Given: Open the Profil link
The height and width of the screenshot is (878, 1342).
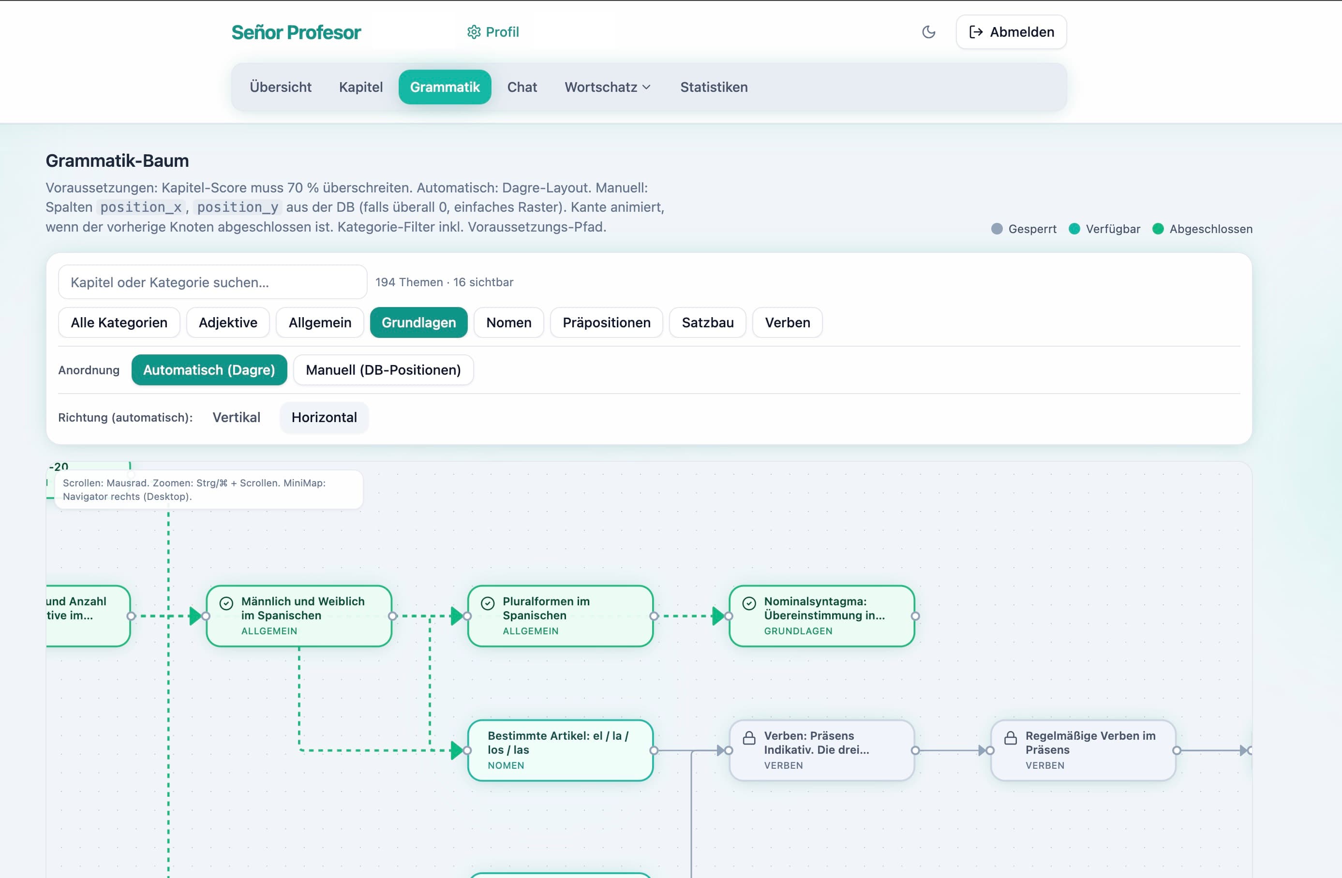Looking at the screenshot, I should coord(493,32).
